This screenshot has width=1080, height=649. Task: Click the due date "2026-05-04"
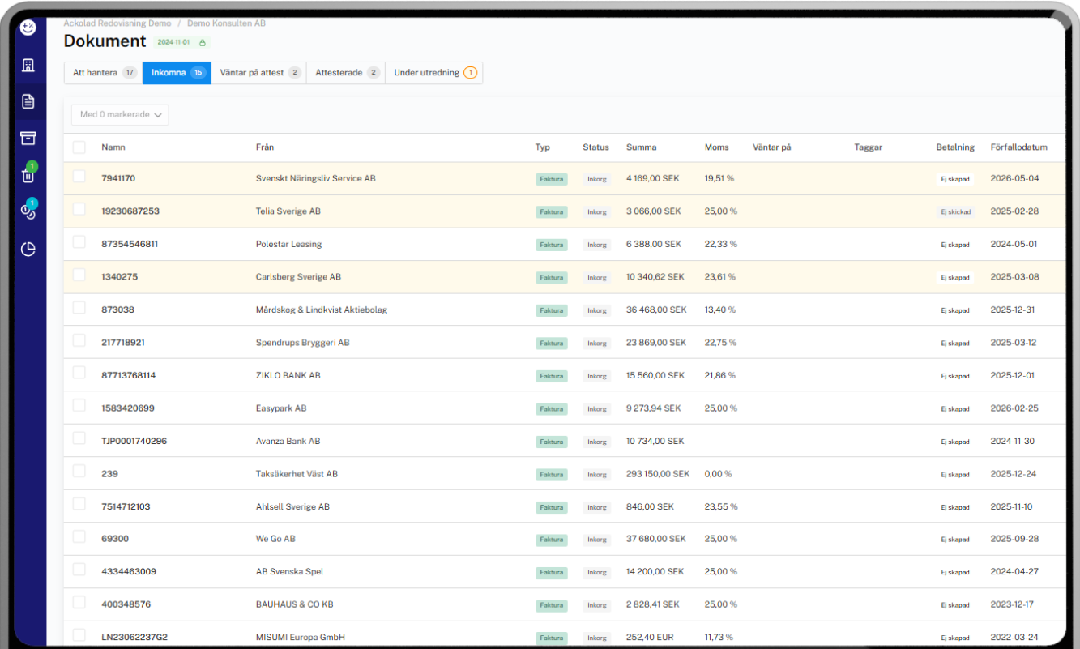pyautogui.click(x=1015, y=178)
